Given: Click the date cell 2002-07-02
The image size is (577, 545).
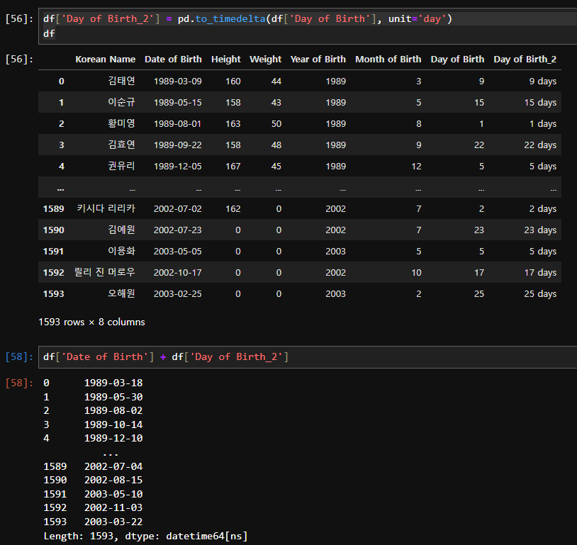Looking at the screenshot, I should pyautogui.click(x=178, y=209).
